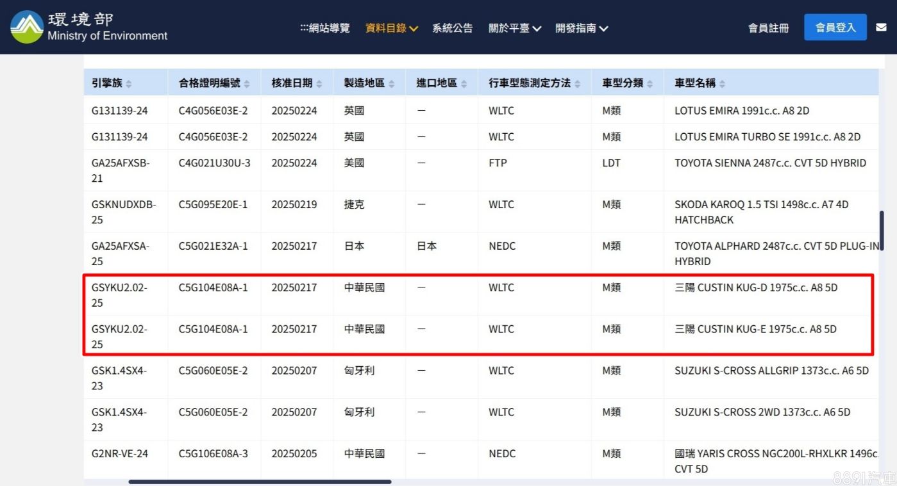Click engine family G2NR-VE-24
This screenshot has height=486, width=897.
tap(120, 454)
